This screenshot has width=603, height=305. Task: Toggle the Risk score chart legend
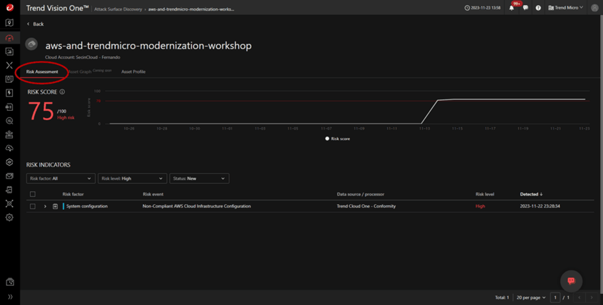click(x=338, y=139)
